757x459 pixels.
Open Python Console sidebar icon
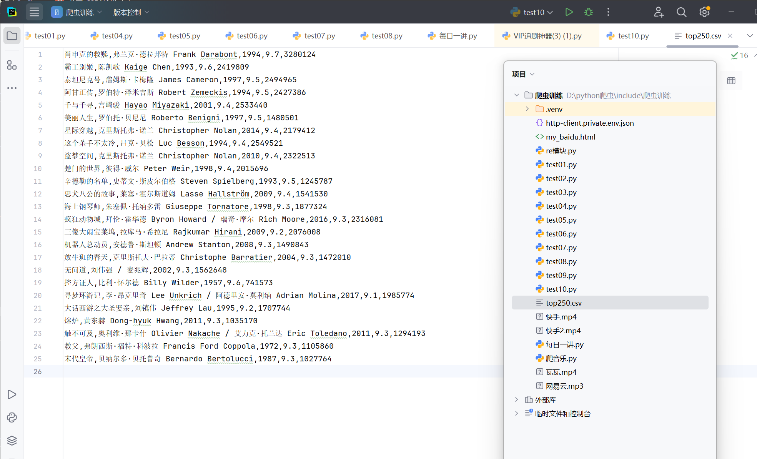(12, 417)
